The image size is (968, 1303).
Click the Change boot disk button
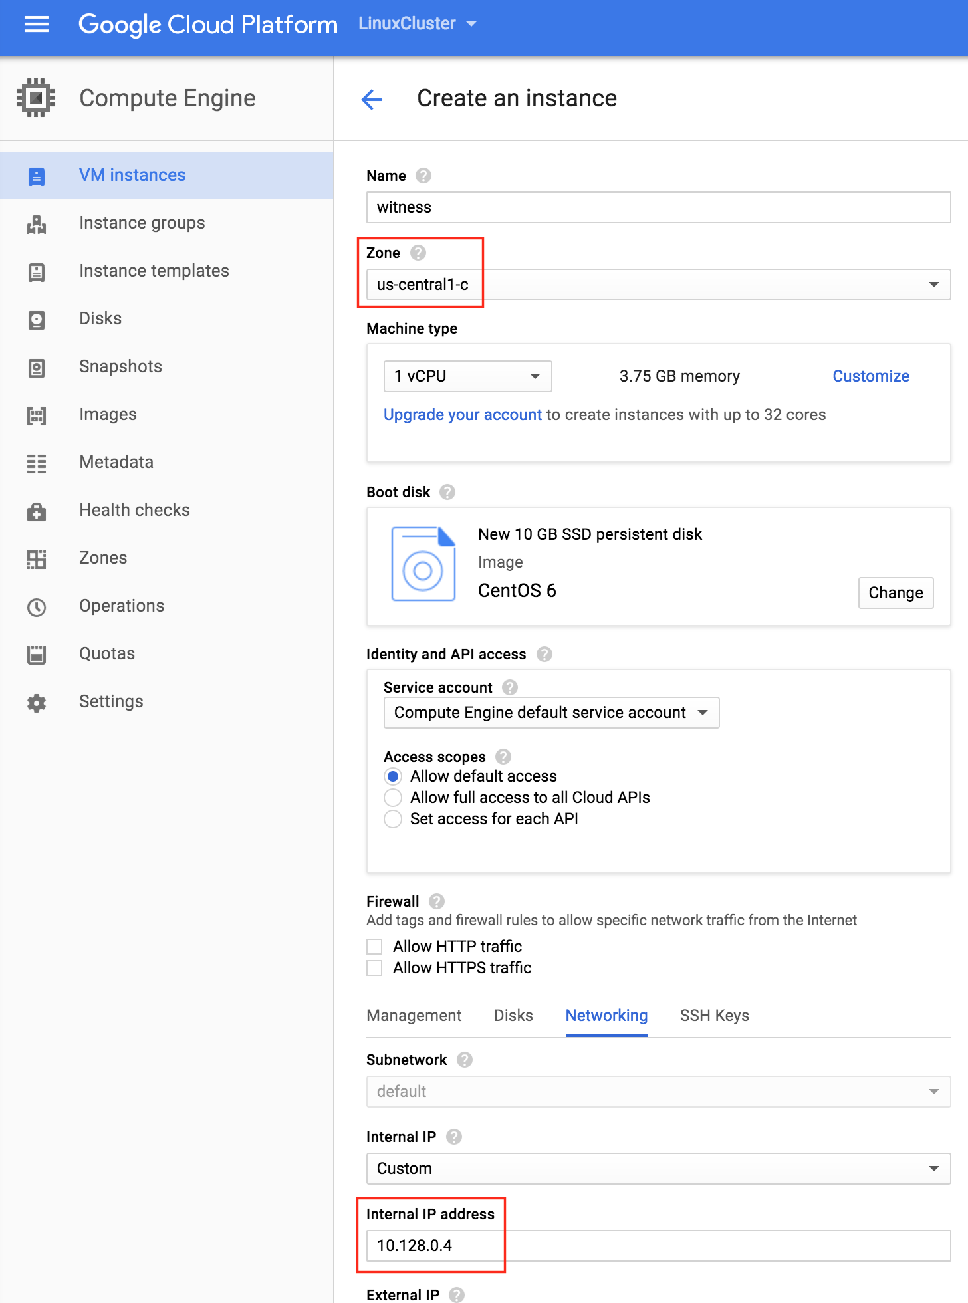896,593
